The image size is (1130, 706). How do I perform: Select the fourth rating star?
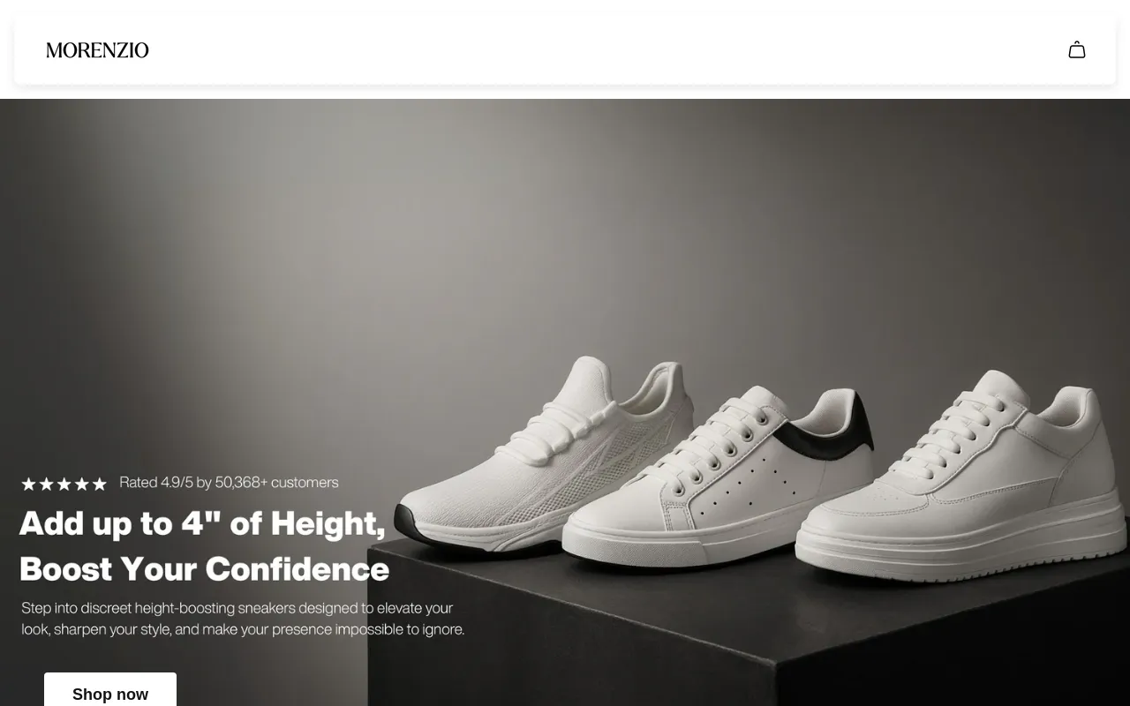pos(81,484)
